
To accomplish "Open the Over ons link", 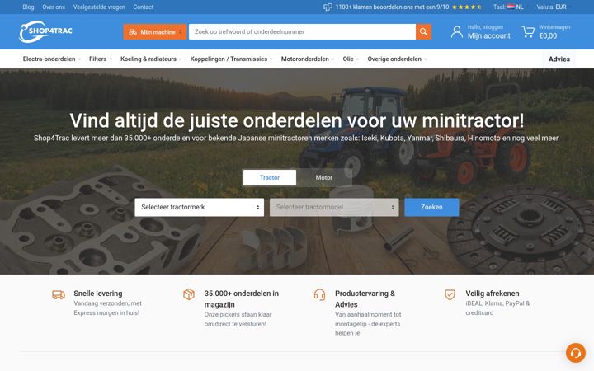I will tap(54, 7).
